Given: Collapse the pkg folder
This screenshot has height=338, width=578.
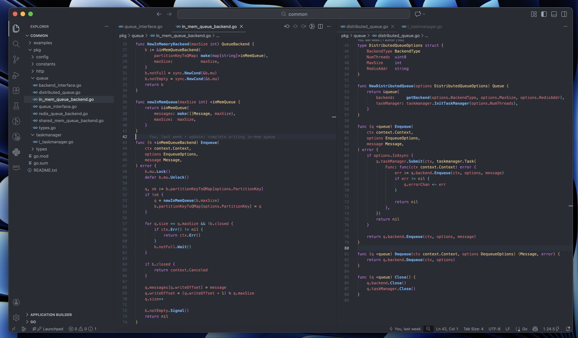Looking at the screenshot, I should 37,50.
